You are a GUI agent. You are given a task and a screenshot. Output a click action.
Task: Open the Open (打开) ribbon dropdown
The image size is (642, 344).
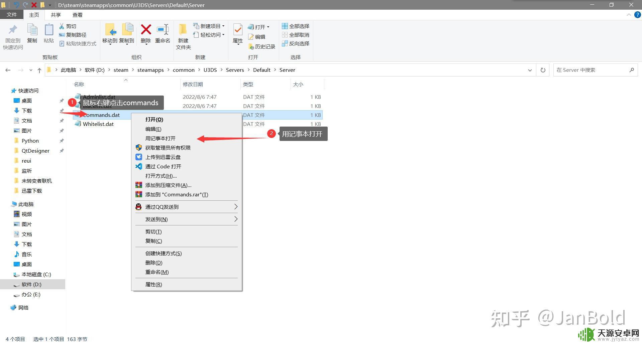(258, 27)
